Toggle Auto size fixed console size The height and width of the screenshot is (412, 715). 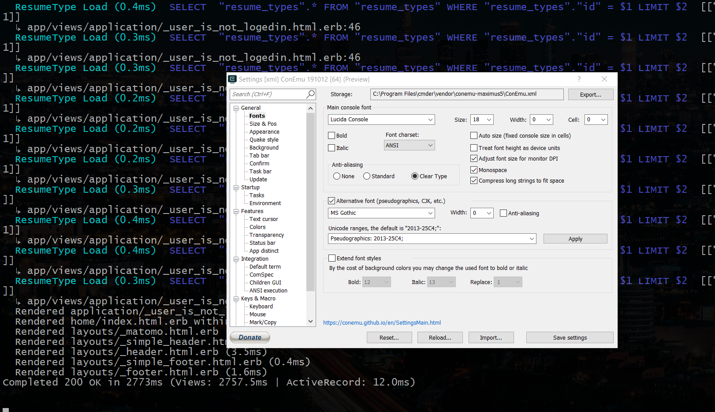tap(474, 135)
